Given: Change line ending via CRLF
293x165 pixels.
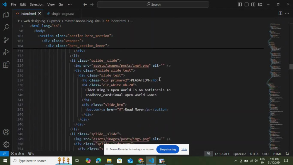Looking at the screenshot, I should 265,154.
